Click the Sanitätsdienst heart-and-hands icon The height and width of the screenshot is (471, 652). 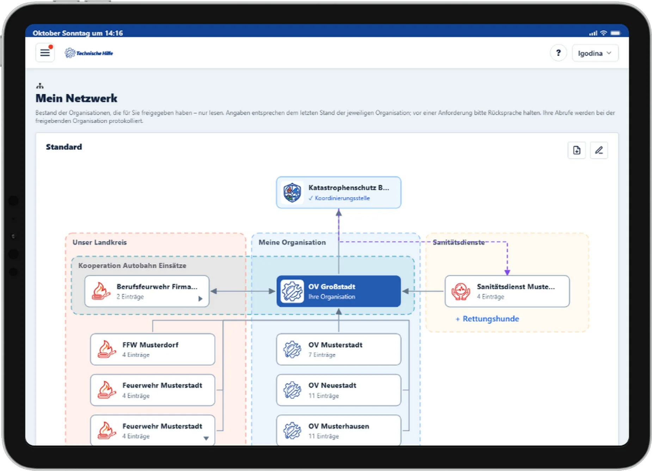click(x=461, y=291)
